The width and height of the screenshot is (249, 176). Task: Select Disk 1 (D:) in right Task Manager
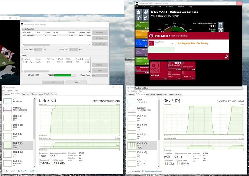point(142,127)
